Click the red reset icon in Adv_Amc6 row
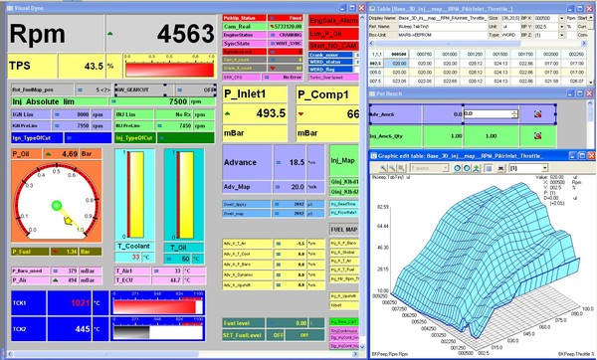 click(537, 113)
